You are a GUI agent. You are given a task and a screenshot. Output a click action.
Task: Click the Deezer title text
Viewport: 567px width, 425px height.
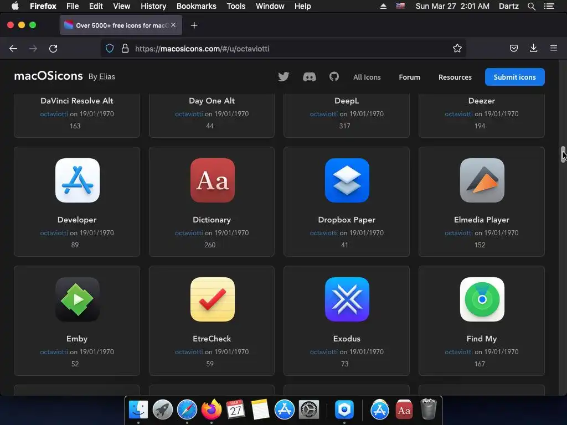tap(482, 101)
